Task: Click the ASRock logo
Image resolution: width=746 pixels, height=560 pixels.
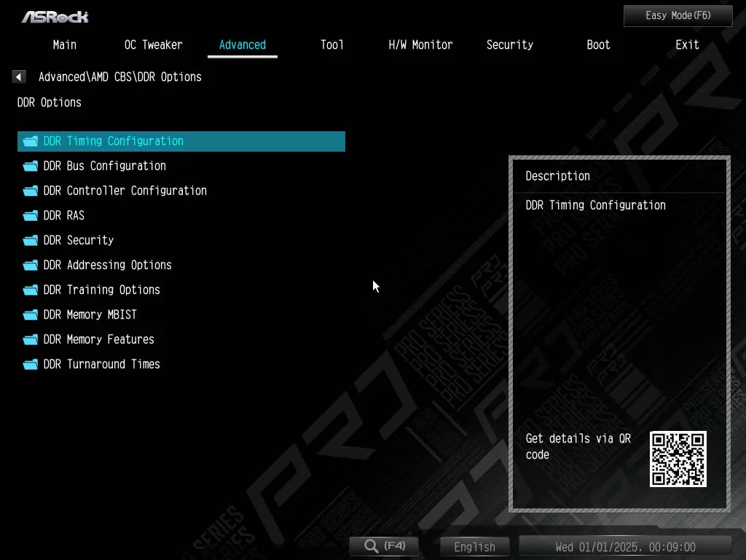Action: (x=55, y=16)
